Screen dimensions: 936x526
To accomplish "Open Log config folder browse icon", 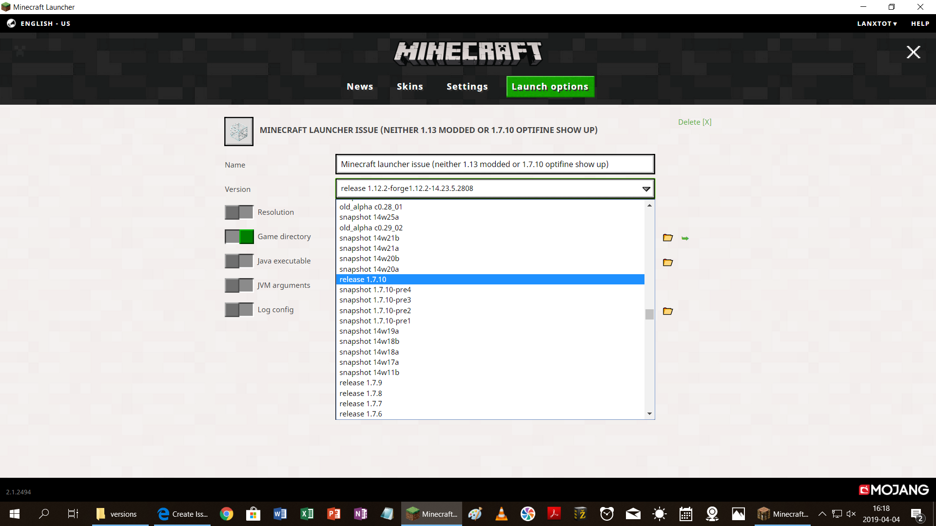I will [x=668, y=311].
